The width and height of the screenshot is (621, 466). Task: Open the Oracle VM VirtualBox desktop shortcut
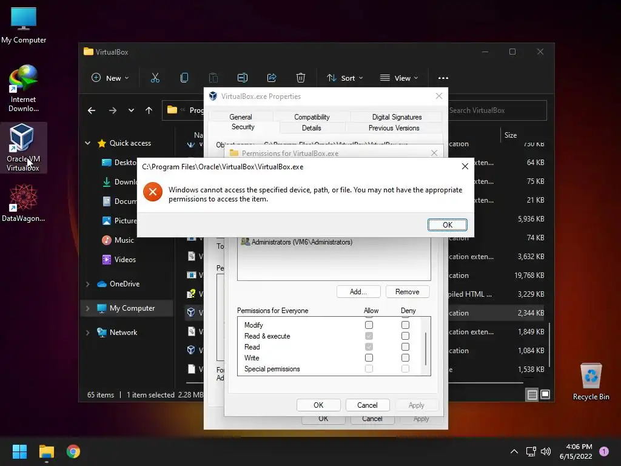[23, 147]
